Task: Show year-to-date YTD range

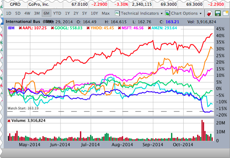Action: point(57,13)
